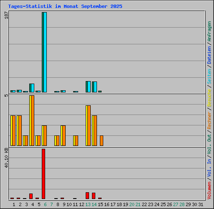Click the orange bar for day 13
The image size is (214, 209).
89,125
